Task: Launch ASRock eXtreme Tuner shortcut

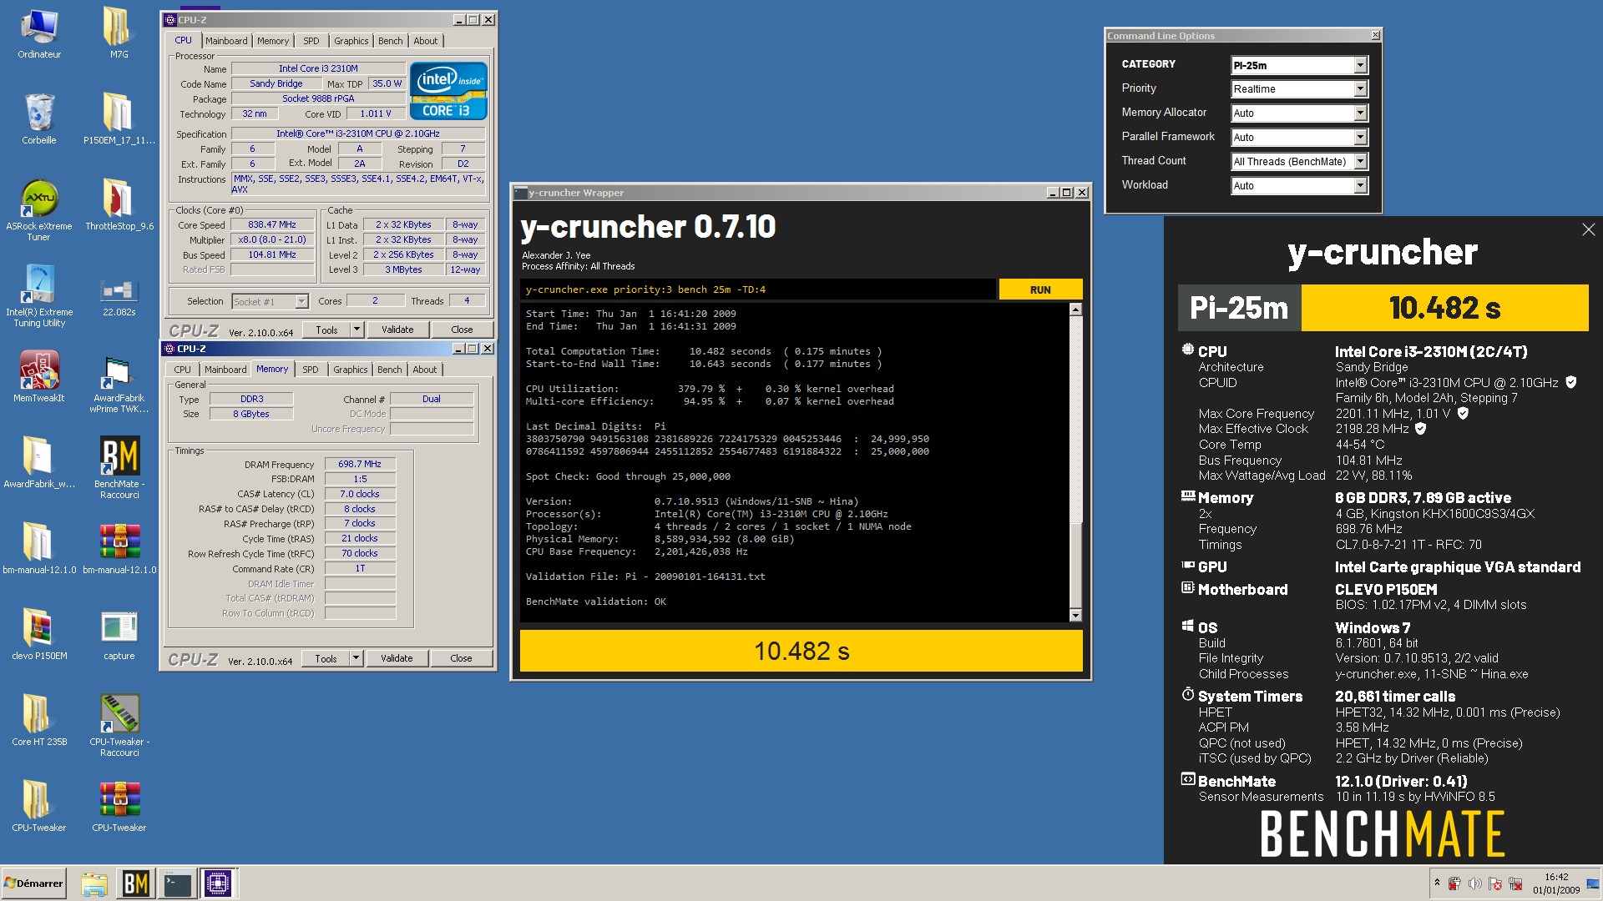Action: (x=39, y=209)
